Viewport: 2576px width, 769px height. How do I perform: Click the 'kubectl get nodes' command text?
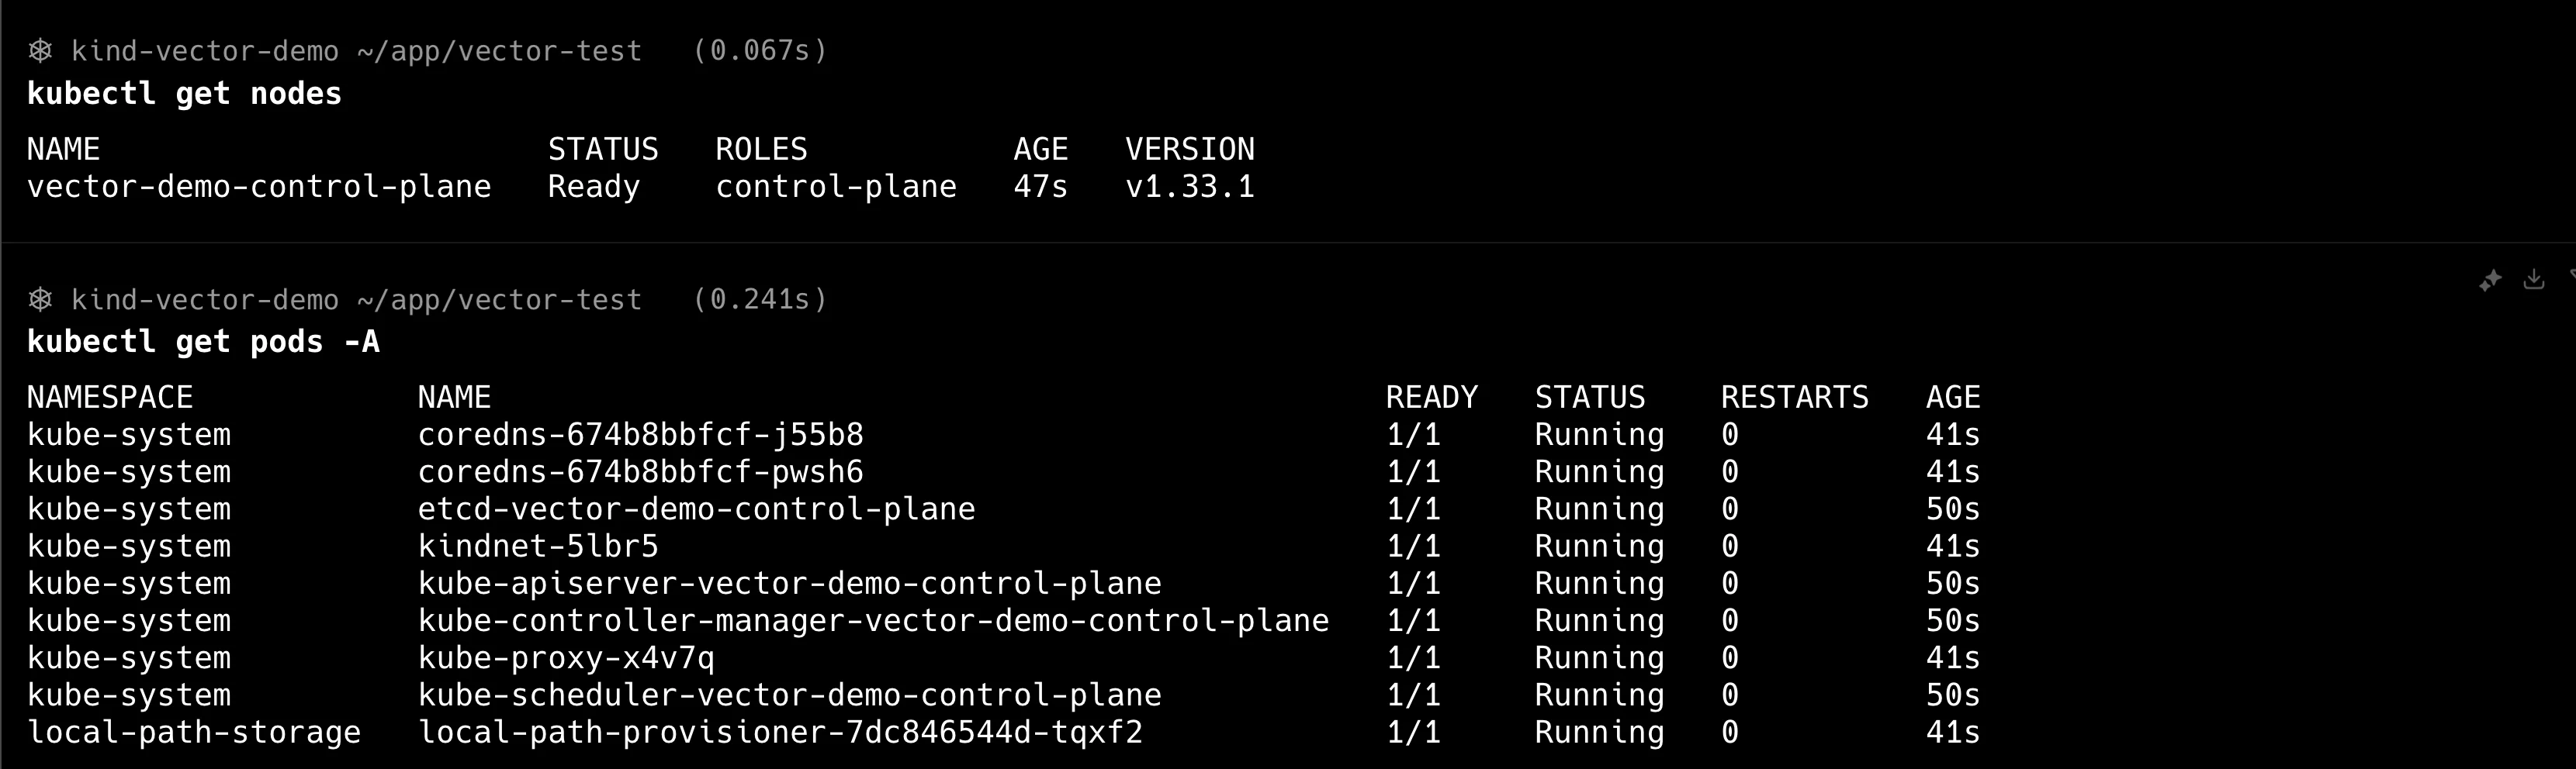click(x=184, y=94)
